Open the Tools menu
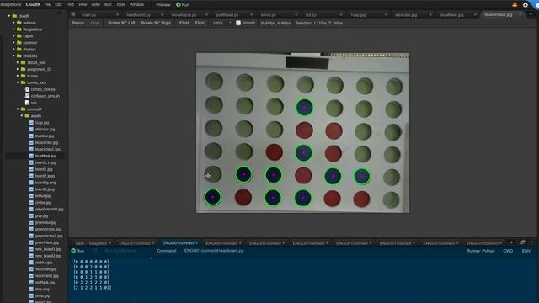Viewport: 539px width, 303px height. click(x=120, y=4)
